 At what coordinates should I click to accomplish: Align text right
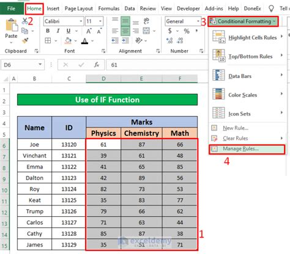pos(136,31)
